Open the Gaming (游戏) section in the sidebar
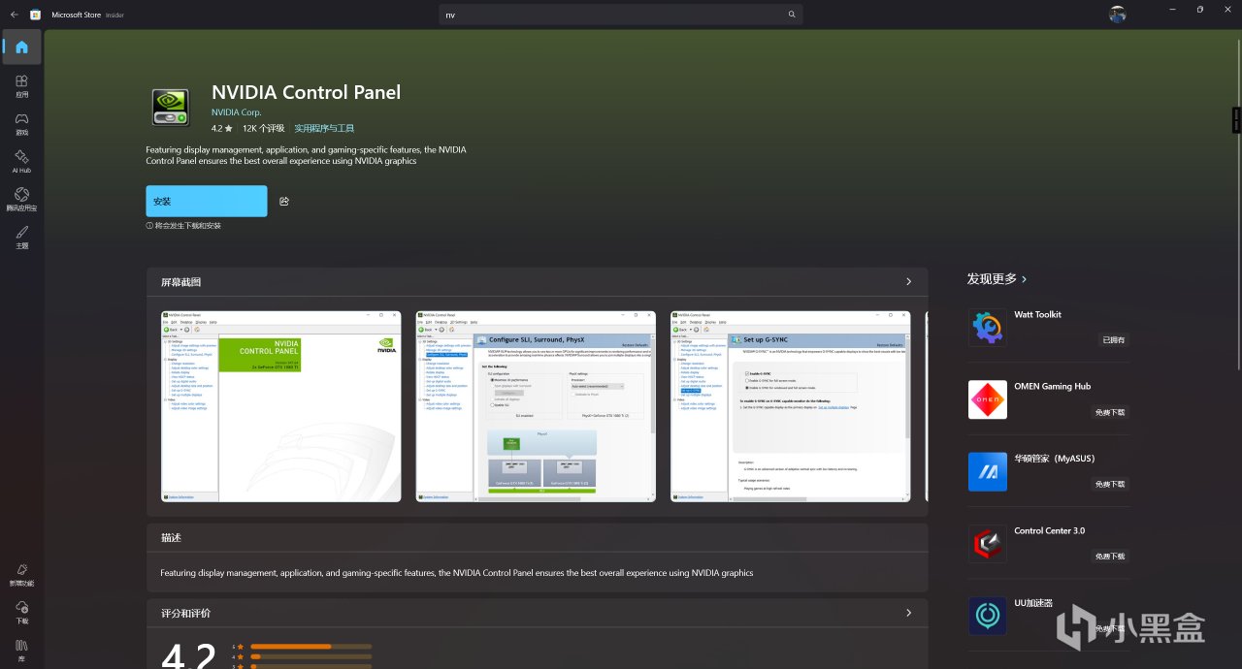Image resolution: width=1242 pixels, height=669 pixels. coord(21,124)
